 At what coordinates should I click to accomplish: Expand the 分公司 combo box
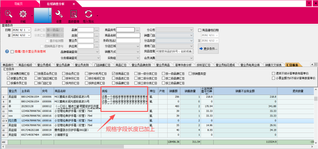click(192, 30)
